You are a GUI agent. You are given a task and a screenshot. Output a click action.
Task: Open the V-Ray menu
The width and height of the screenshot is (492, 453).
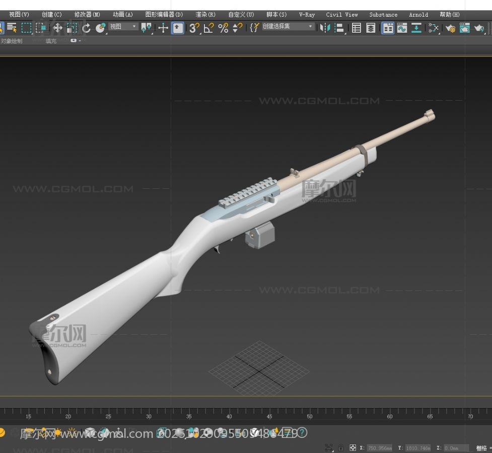point(307,15)
